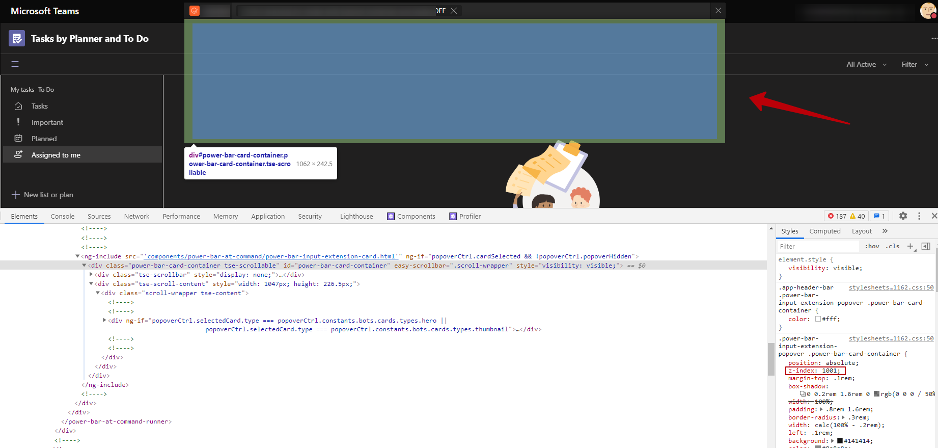938x448 pixels.
Task: Switch to the Computed styles tab
Action: coord(825,231)
